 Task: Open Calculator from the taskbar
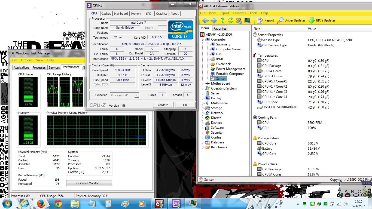pyautogui.click(x=108, y=204)
